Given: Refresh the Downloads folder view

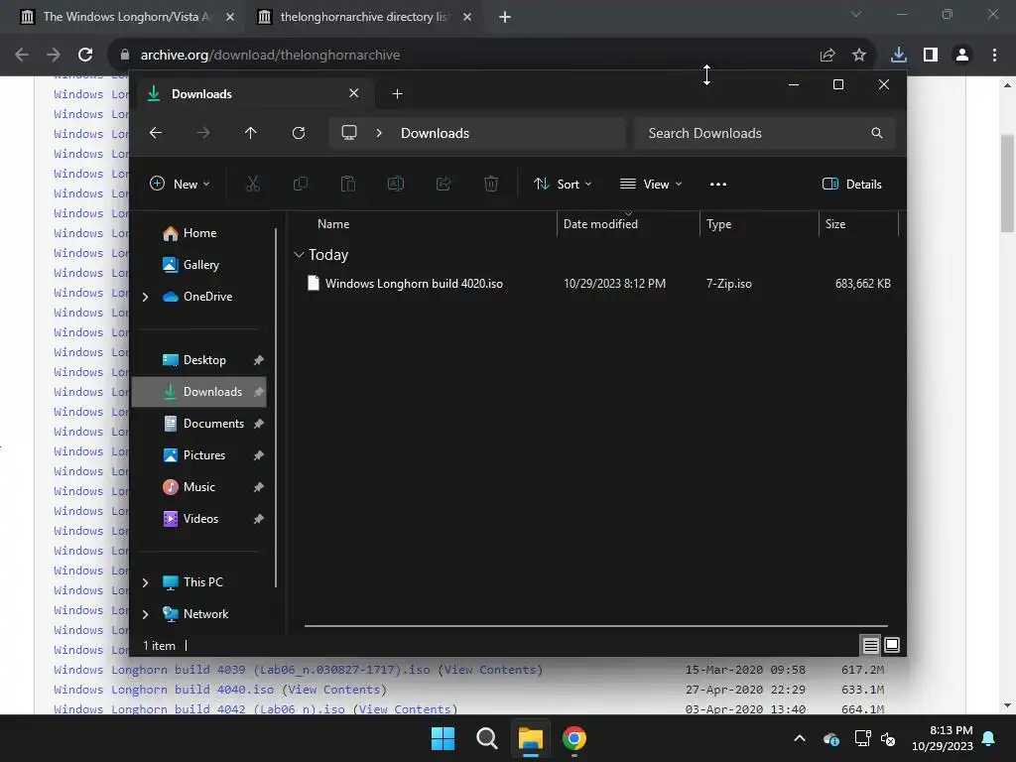Looking at the screenshot, I should [298, 133].
